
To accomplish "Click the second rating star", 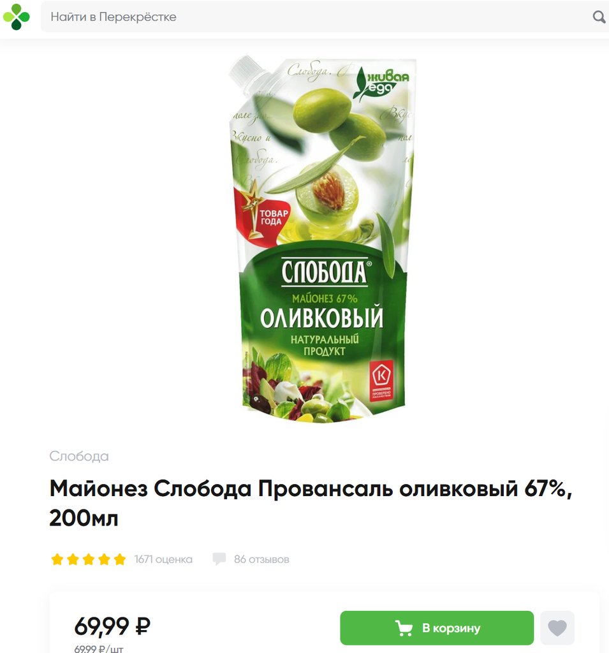I will coord(73,559).
